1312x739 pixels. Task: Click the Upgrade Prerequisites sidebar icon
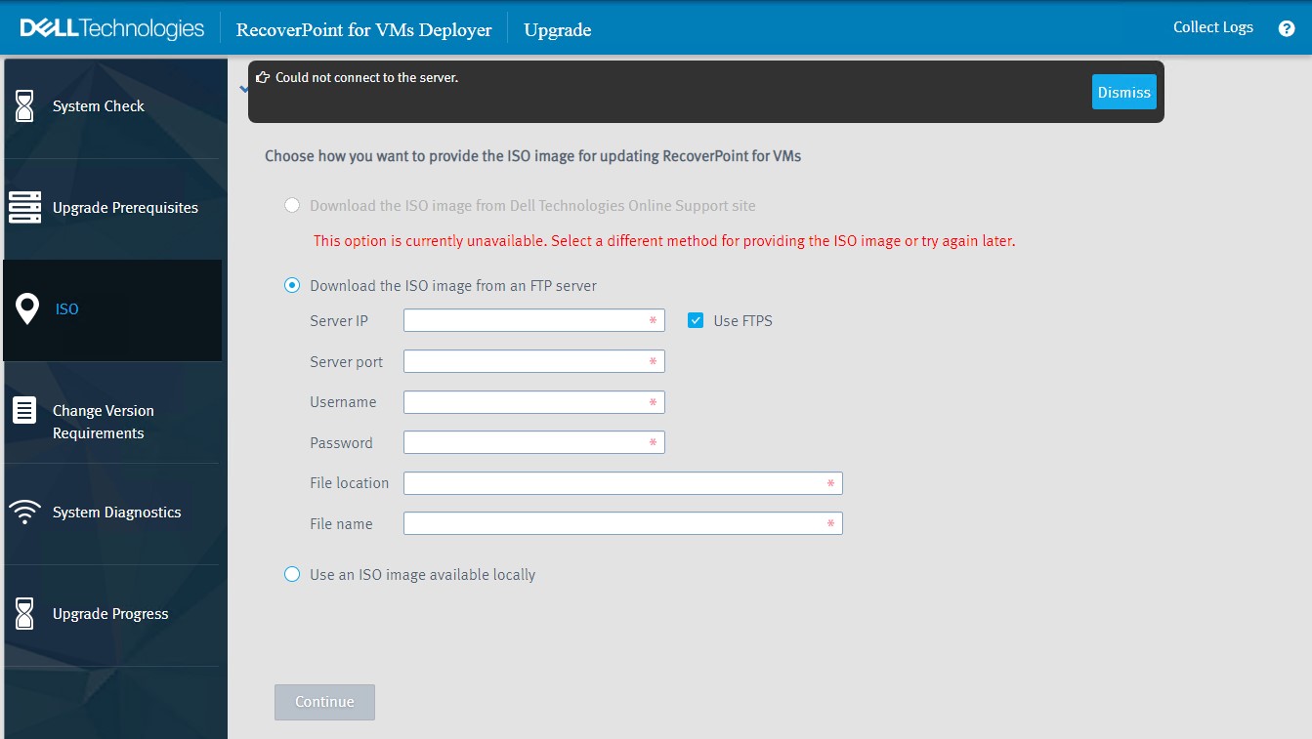click(x=25, y=207)
